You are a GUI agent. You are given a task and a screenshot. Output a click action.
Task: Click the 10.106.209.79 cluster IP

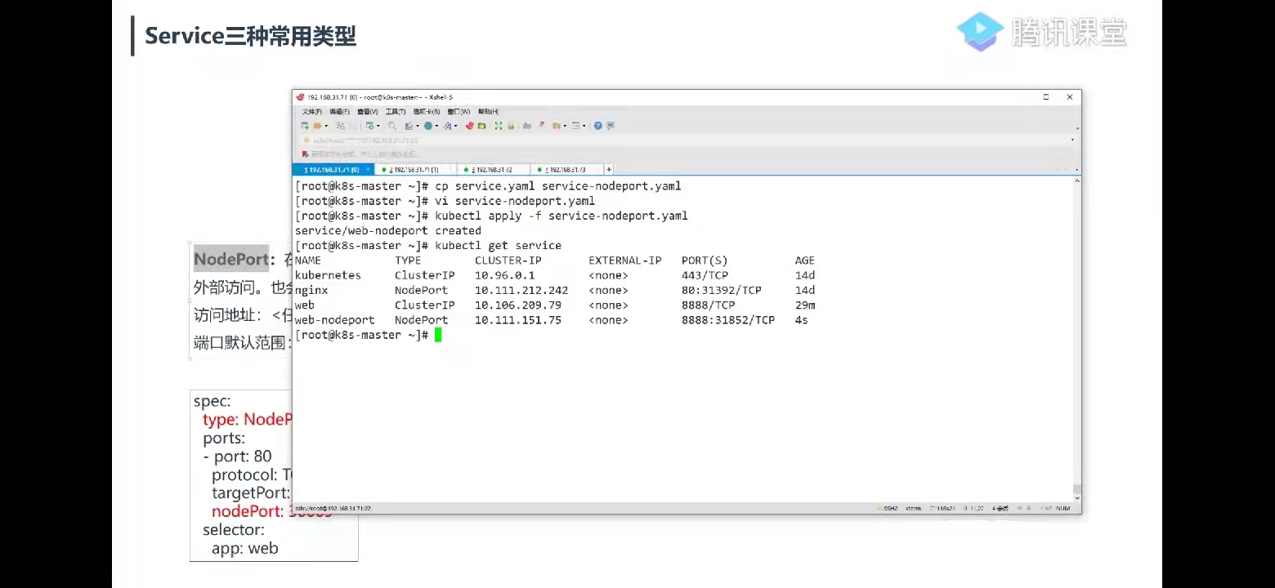coord(518,305)
